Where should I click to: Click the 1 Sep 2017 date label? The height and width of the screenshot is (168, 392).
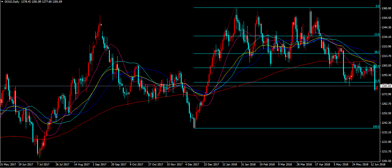pos(100,165)
